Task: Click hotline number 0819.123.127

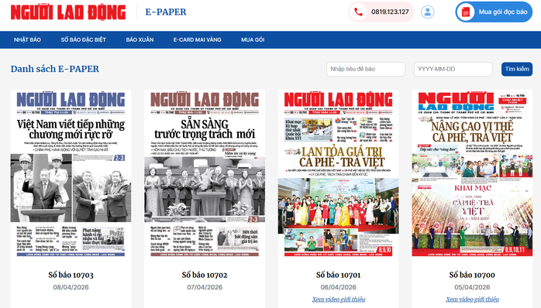Action: 390,12
